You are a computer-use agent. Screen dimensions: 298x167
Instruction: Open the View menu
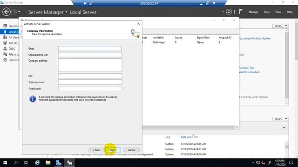tap(278, 12)
